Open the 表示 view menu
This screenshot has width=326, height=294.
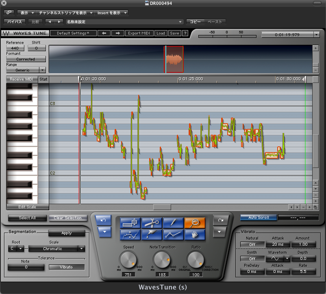[x=26, y=13]
